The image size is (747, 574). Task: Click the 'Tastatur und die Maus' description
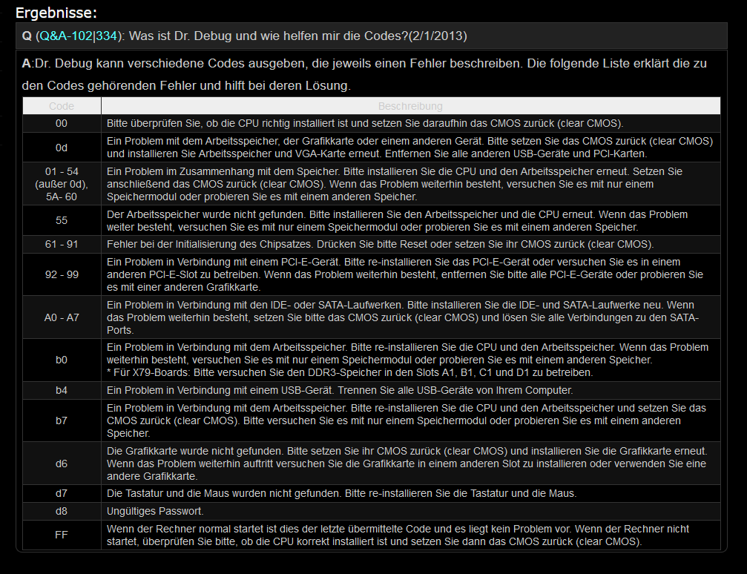point(341,493)
